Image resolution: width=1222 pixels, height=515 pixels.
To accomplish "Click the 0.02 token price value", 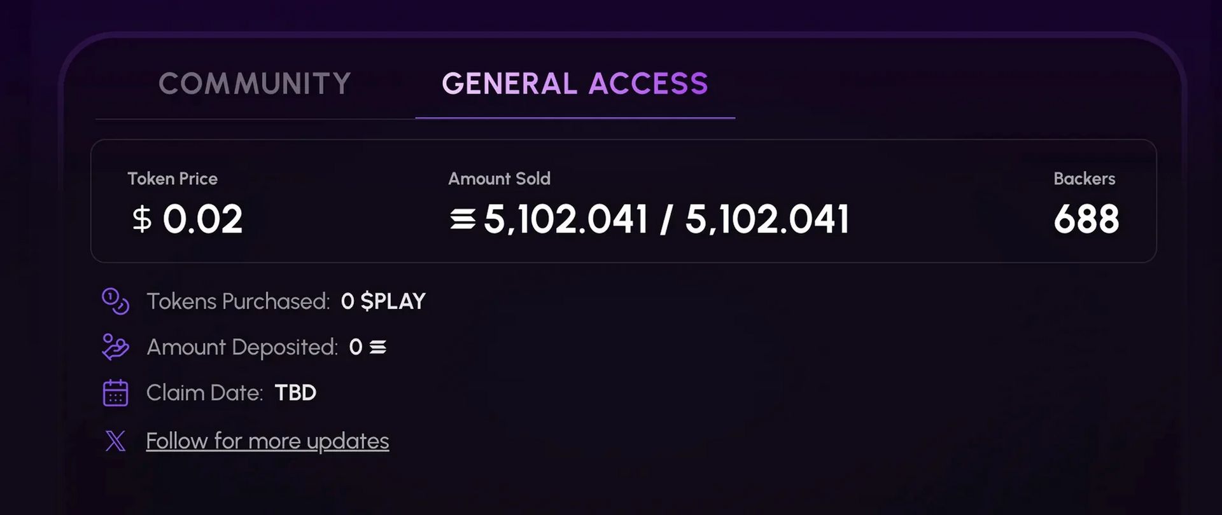I will pyautogui.click(x=202, y=219).
